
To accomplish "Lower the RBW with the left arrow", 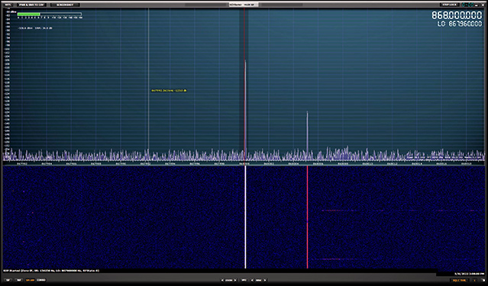I will tap(252, 280).
